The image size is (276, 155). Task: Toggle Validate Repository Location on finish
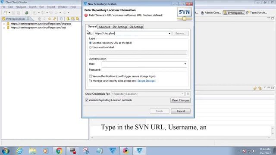(87, 100)
